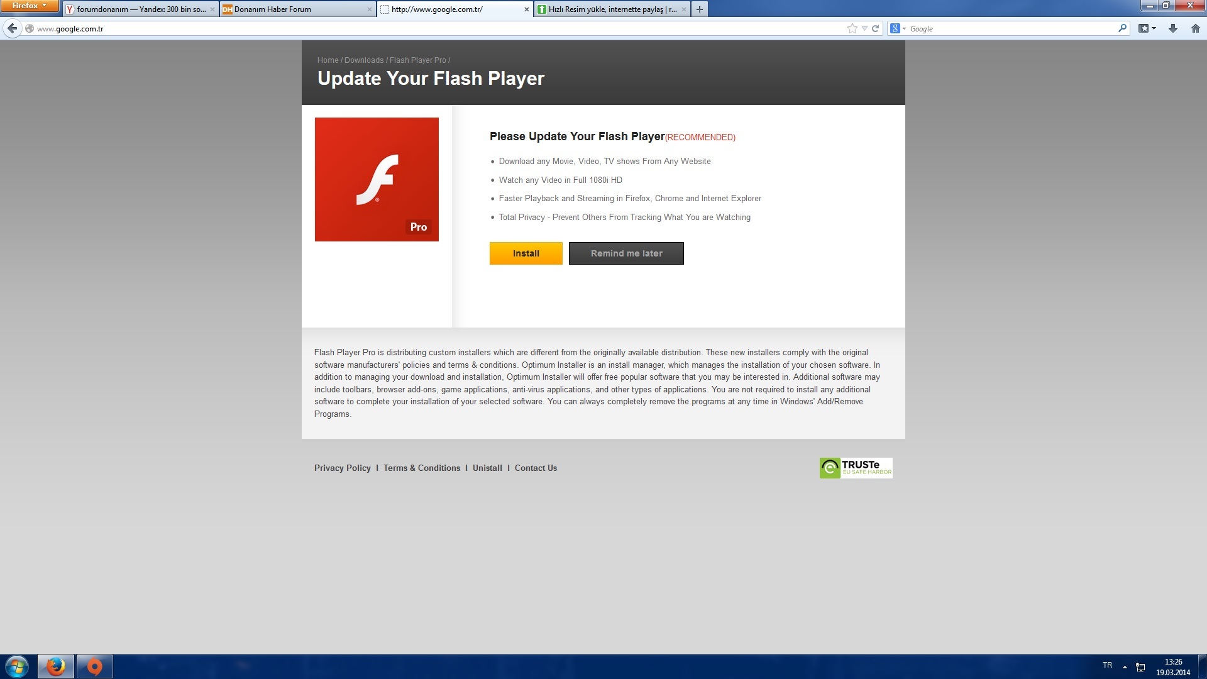Close the Hızlı Resim yükle tab
The image size is (1207, 679).
[684, 9]
